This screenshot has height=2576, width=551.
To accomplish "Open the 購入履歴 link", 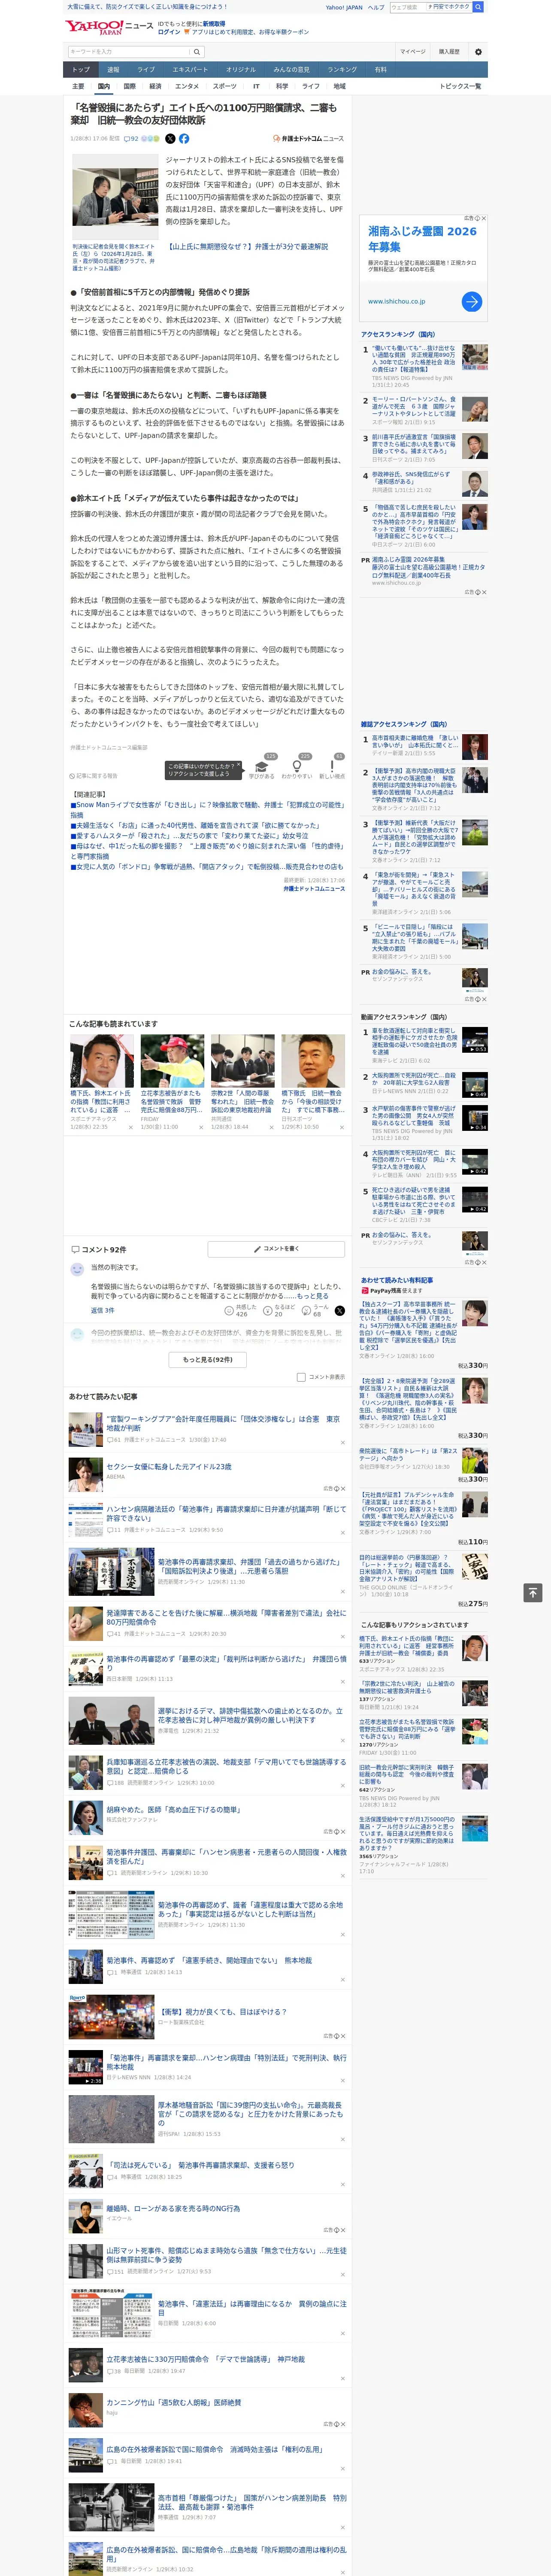I will [x=449, y=52].
